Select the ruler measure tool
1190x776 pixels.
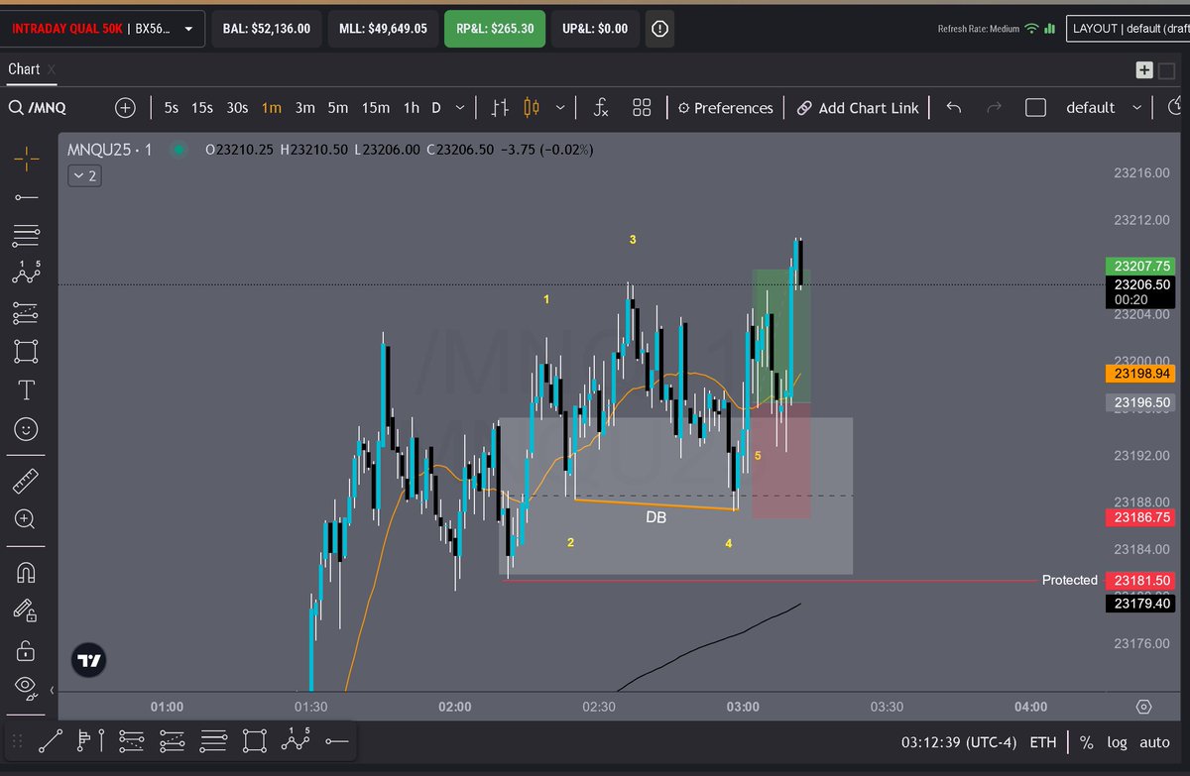[27, 482]
